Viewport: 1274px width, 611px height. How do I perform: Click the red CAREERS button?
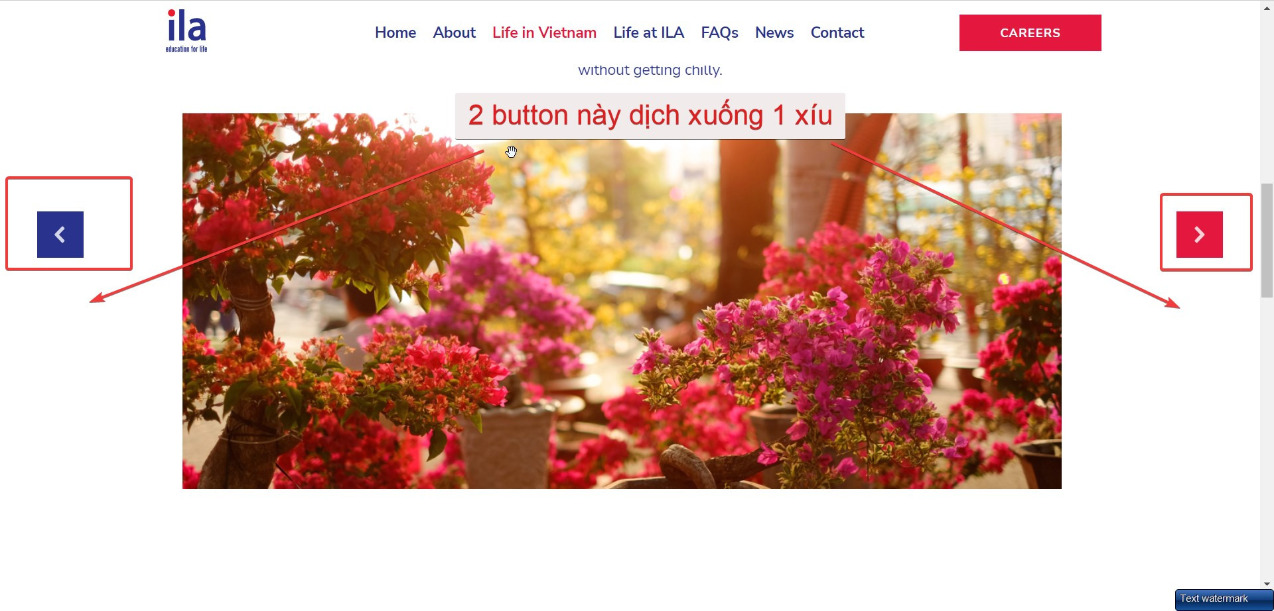click(x=1030, y=32)
